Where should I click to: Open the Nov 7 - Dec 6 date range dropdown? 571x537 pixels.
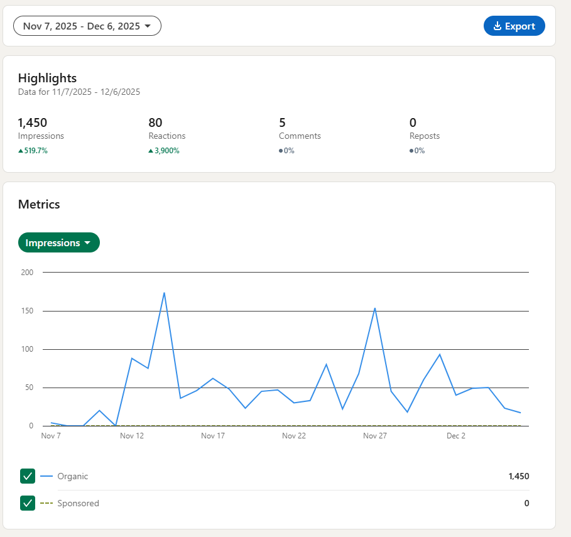pyautogui.click(x=87, y=26)
